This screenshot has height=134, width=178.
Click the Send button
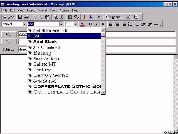point(9,17)
